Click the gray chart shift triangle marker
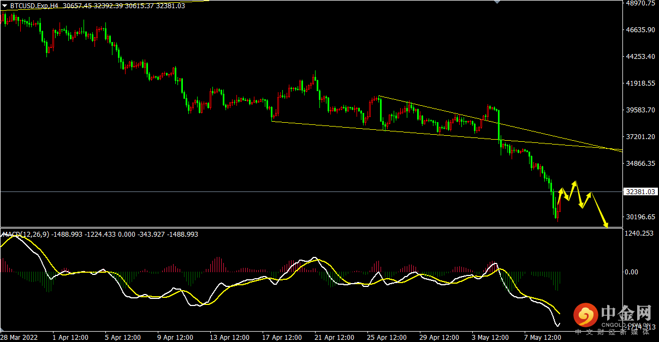The image size is (659, 342). (496, 2)
